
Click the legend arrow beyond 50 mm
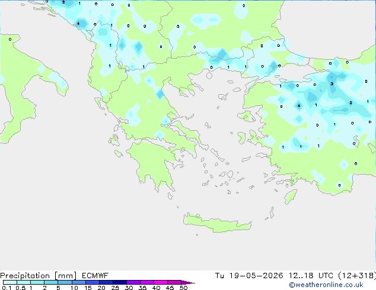click(x=188, y=282)
